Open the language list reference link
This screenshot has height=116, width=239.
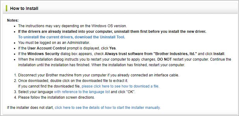coord(82,92)
